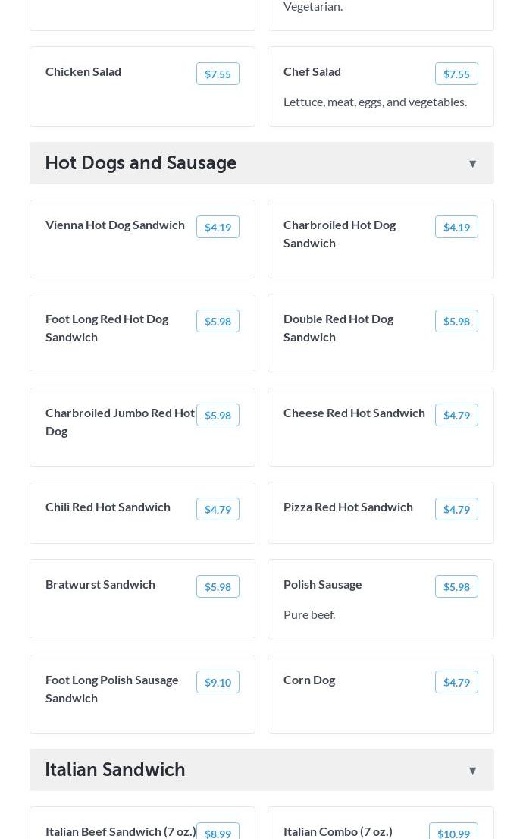Image resolution: width=523 pixels, height=839 pixels.
Task: Click the Corn Dog $4.79 price button
Action: [x=456, y=682]
